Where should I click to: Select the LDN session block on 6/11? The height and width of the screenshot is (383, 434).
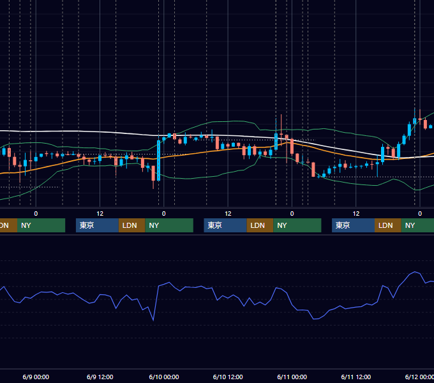(x=388, y=225)
